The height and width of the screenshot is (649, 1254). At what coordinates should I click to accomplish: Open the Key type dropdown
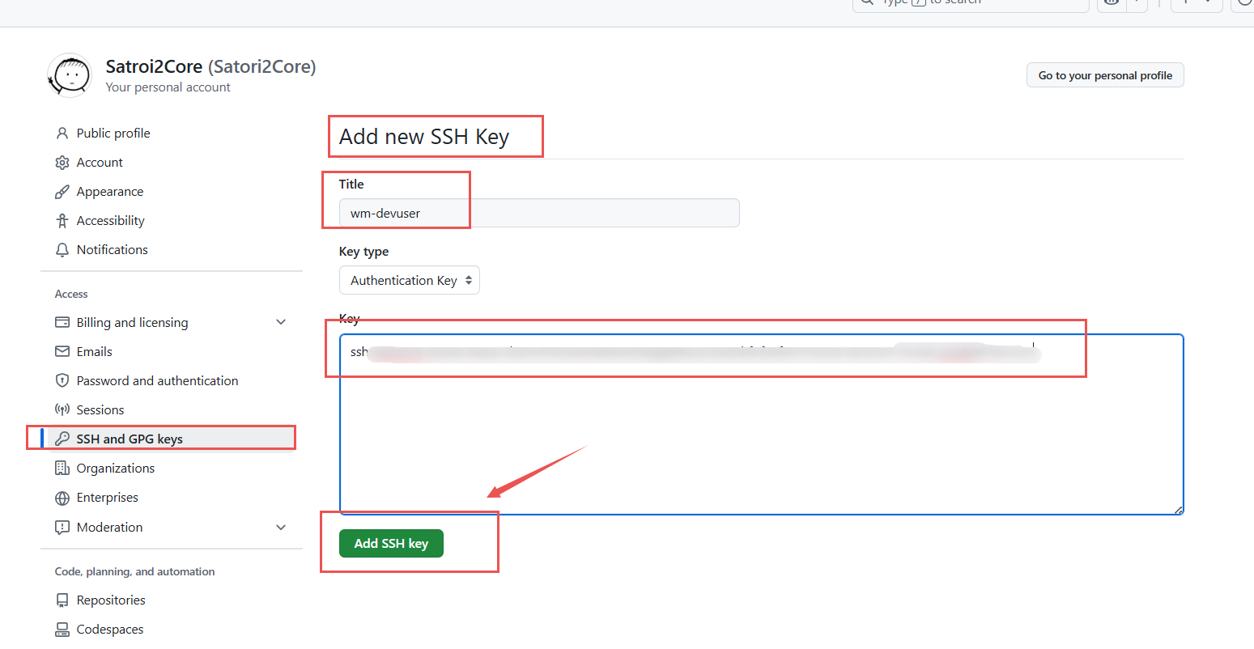click(x=410, y=280)
